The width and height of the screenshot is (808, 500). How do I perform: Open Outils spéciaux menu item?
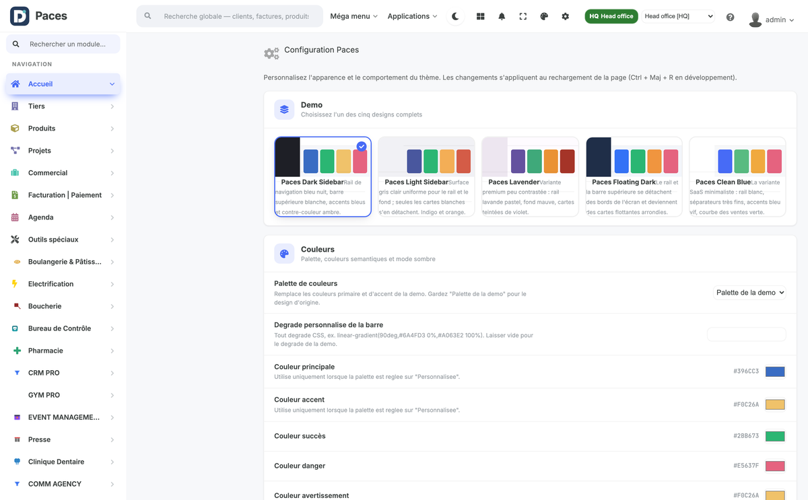tap(63, 240)
